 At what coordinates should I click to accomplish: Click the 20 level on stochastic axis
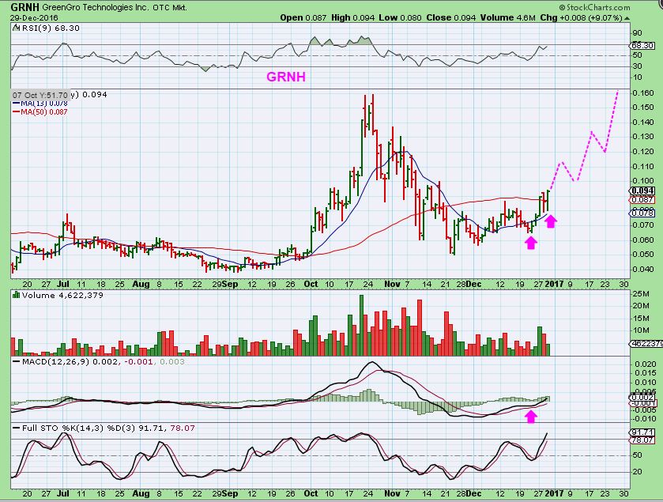pyautogui.click(x=637, y=472)
